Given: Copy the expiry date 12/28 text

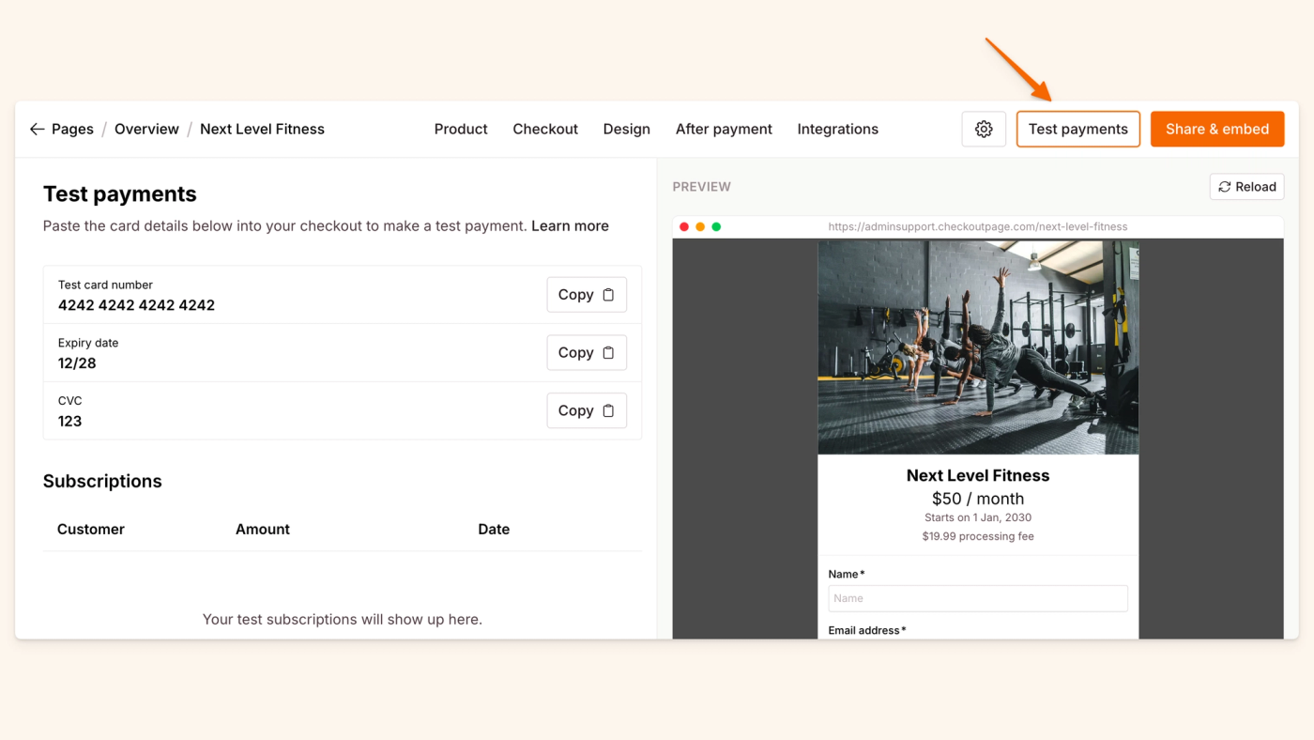Looking at the screenshot, I should click(x=587, y=353).
